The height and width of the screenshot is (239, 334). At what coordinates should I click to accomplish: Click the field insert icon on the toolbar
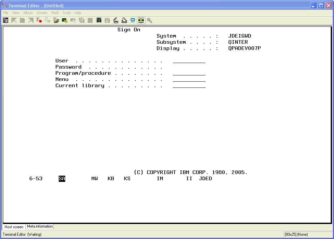107,20
